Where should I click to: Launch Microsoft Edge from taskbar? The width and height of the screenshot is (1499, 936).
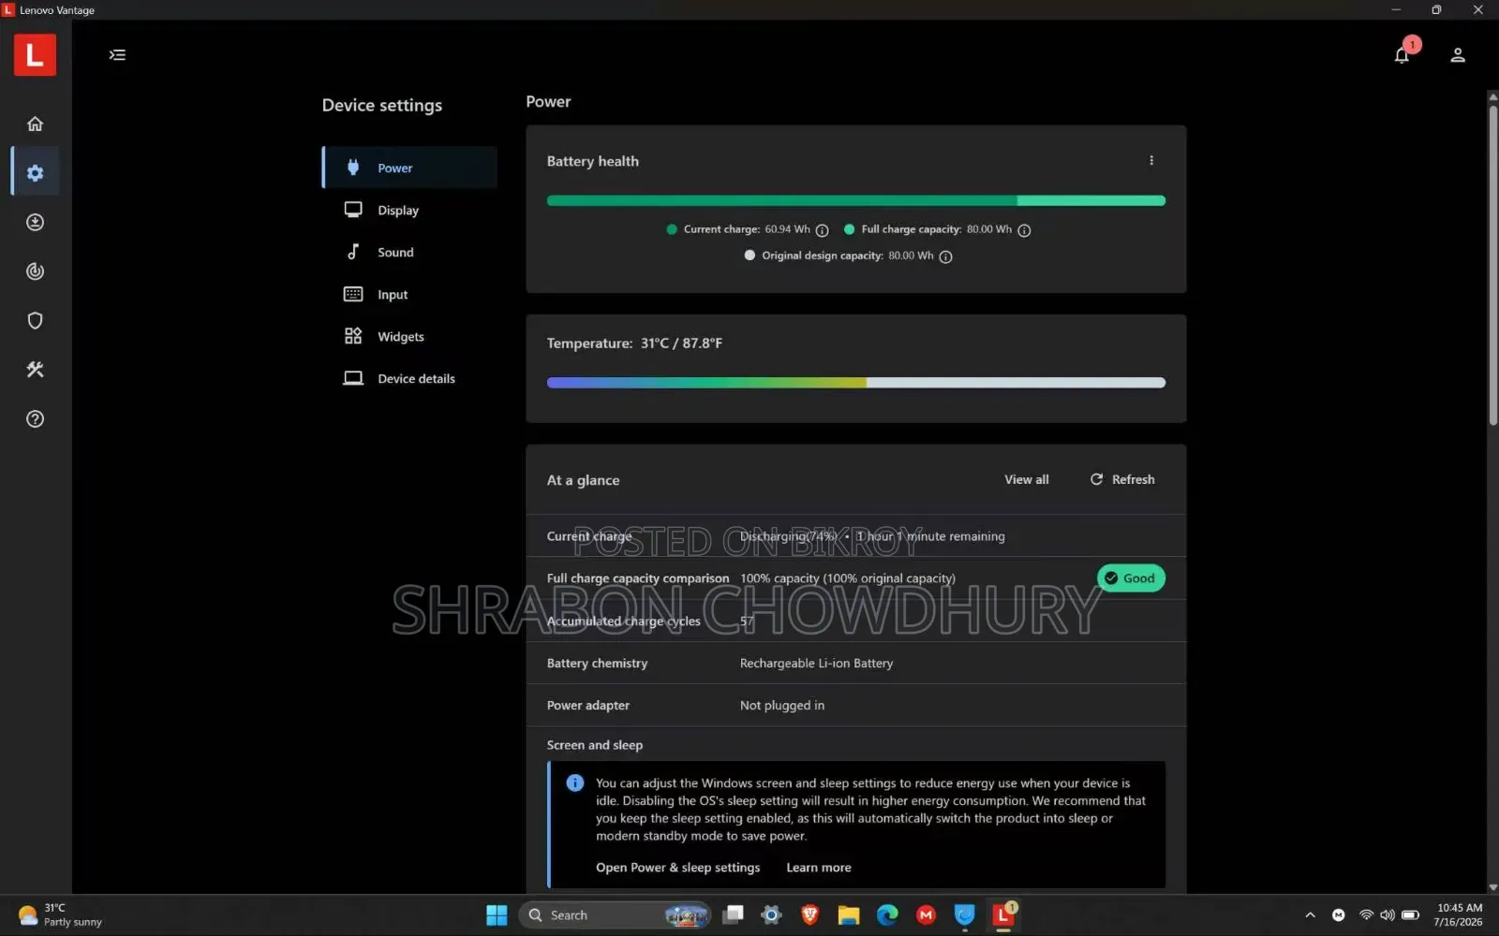887,914
